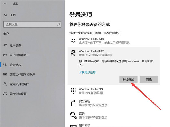Click the back arrow in Settings header
The image size is (170, 127).
(5, 4)
